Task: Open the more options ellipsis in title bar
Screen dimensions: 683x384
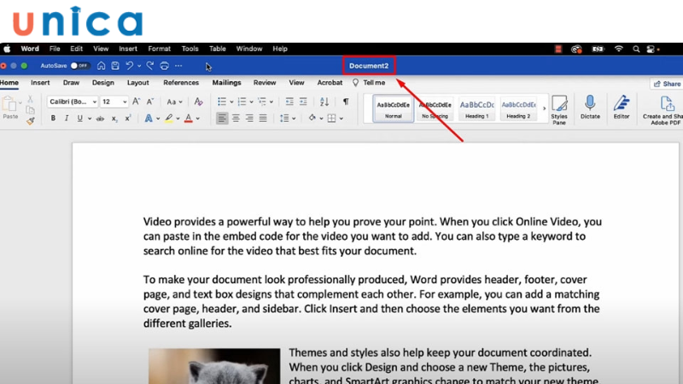Action: pos(178,66)
